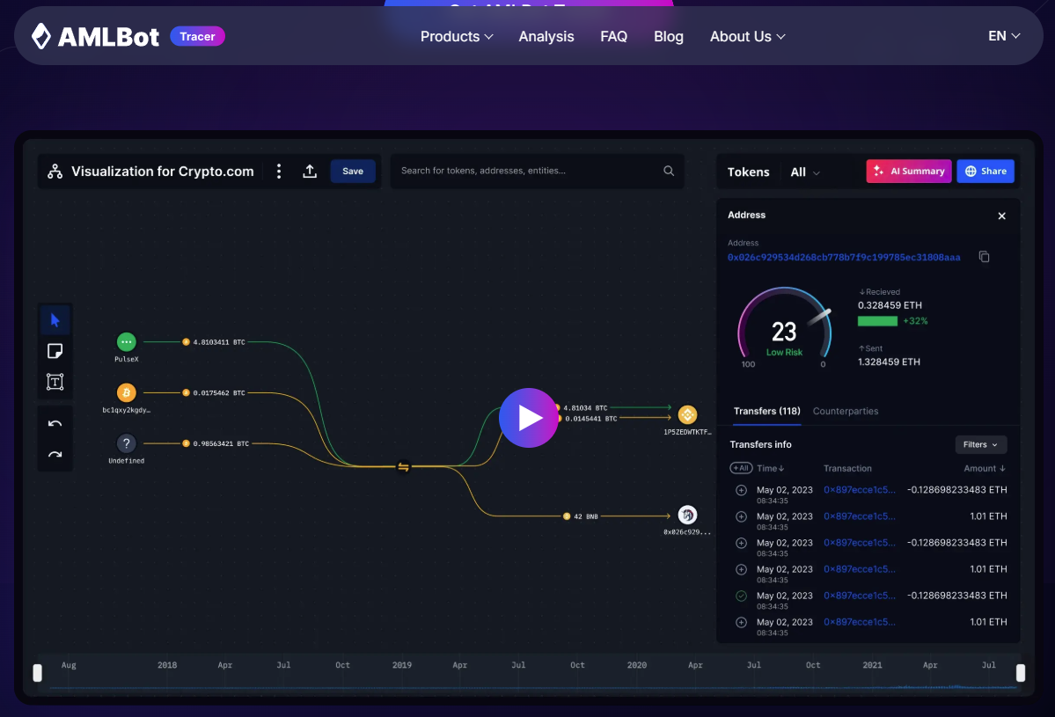Click the PulseX node icon
Screen dimensions: 1055x717
tap(126, 341)
